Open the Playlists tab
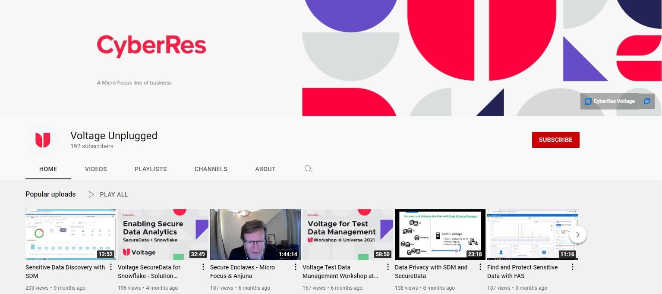The image size is (662, 294). [x=151, y=169]
